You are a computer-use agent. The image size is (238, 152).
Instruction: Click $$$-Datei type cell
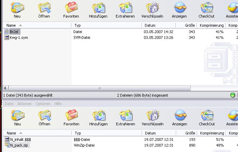[82, 140]
